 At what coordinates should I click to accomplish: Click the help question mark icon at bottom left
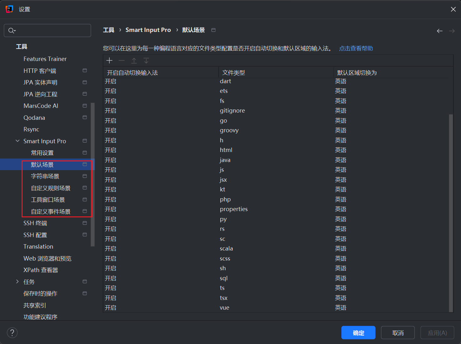click(x=12, y=332)
